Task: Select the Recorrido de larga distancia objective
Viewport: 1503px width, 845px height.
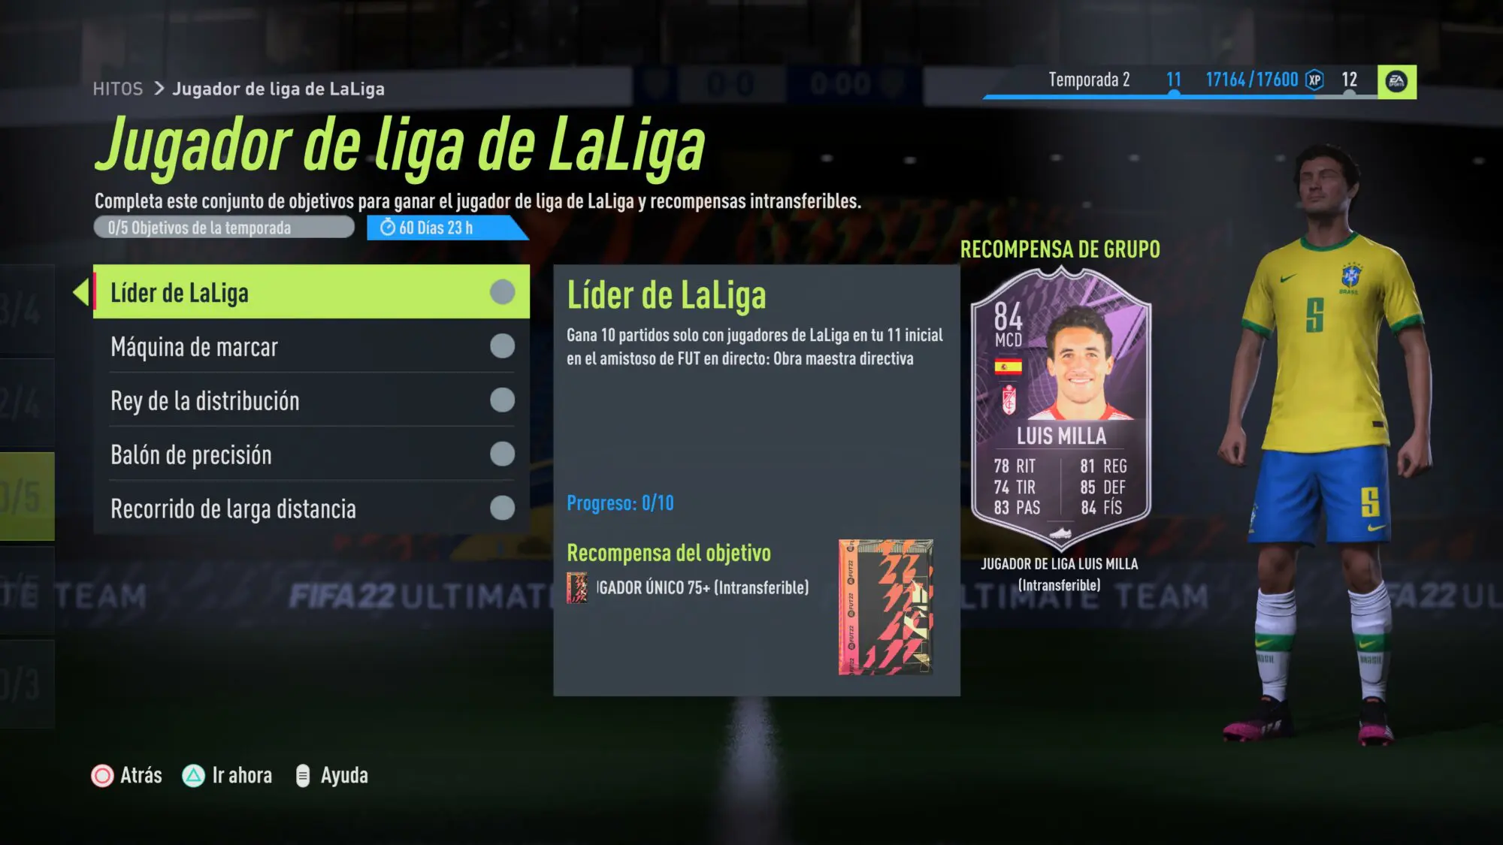Action: coord(311,509)
